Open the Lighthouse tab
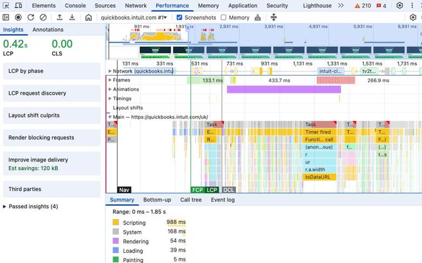Image resolution: width=422 pixels, height=263 pixels. click(x=317, y=5)
